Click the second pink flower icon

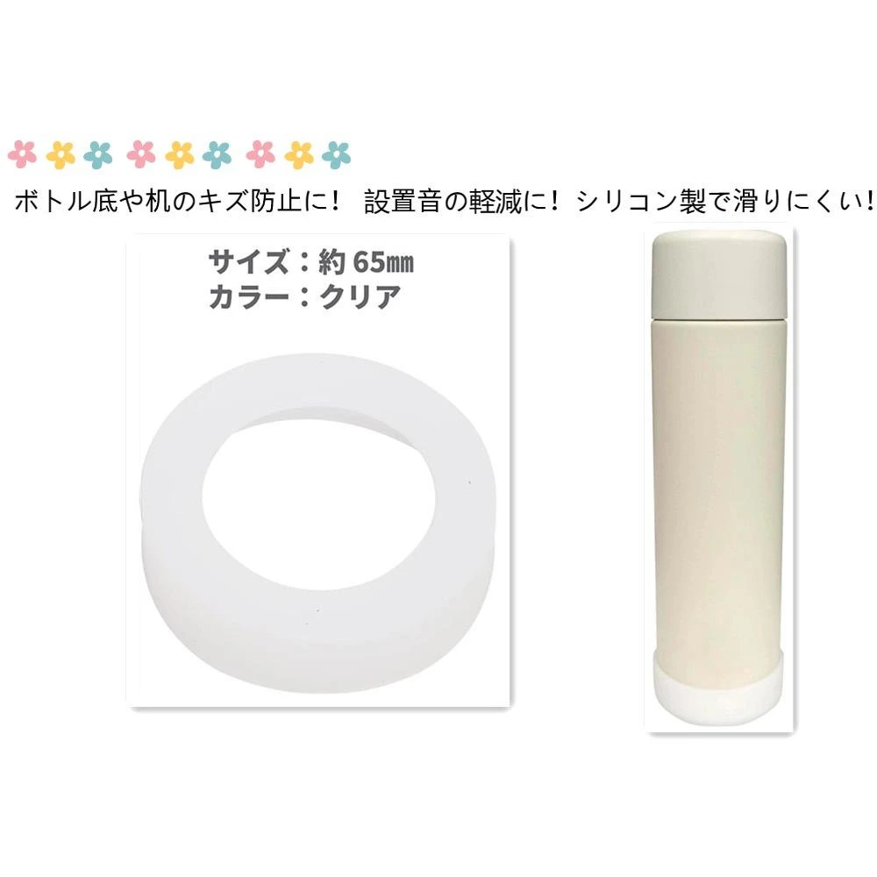click(x=141, y=154)
